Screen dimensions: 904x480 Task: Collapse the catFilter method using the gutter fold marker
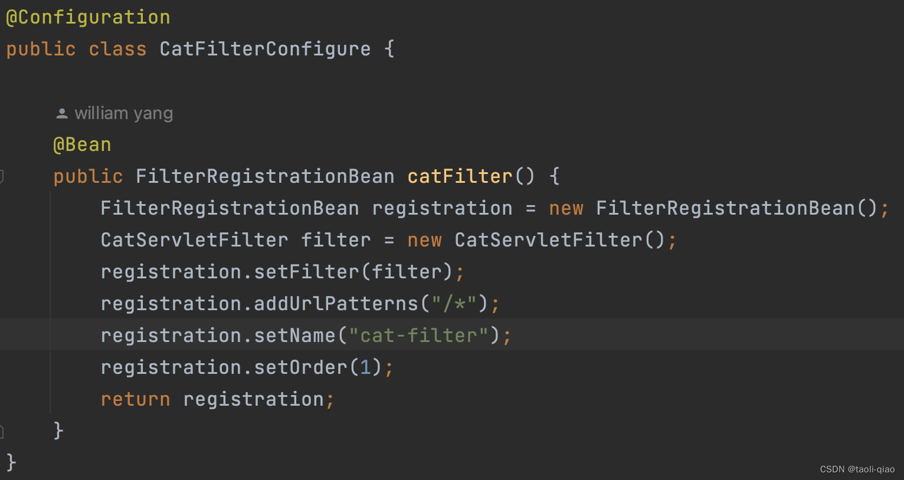(x=2, y=176)
